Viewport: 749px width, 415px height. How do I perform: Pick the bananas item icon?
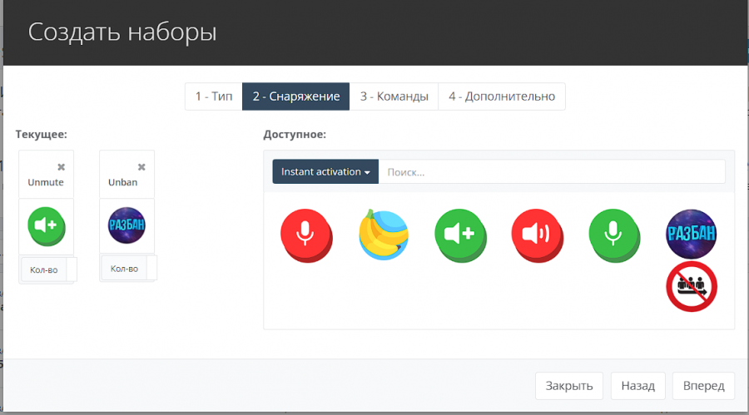click(x=383, y=234)
